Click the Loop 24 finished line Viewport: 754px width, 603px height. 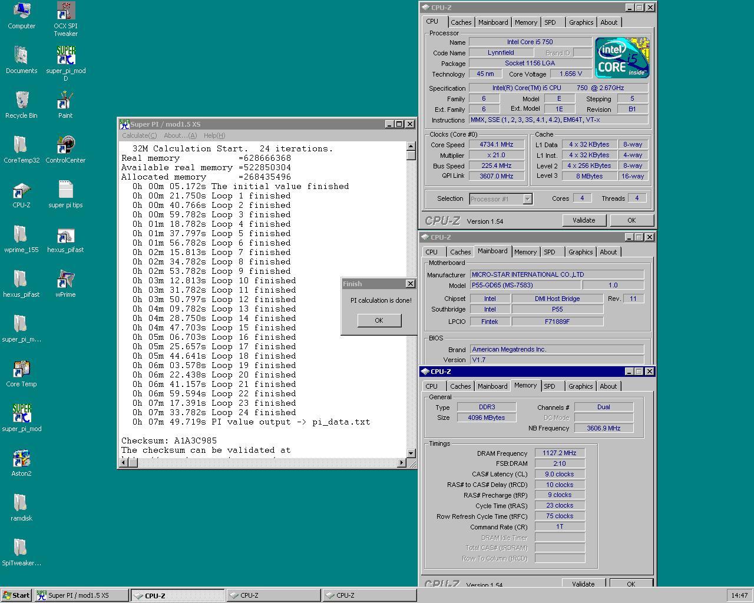(214, 412)
